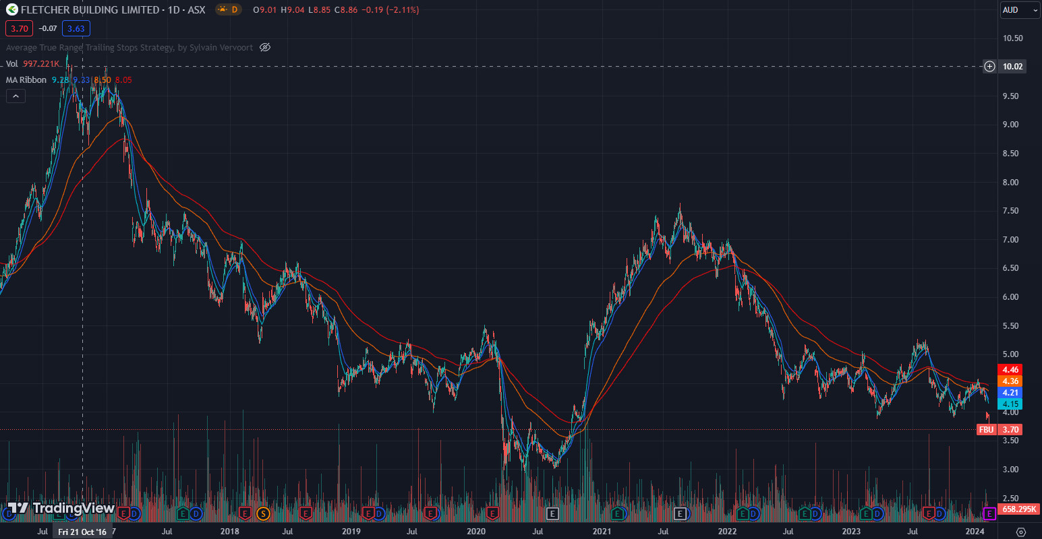1042x539 pixels.
Task: Open the AUD currency dropdown
Action: click(1020, 9)
